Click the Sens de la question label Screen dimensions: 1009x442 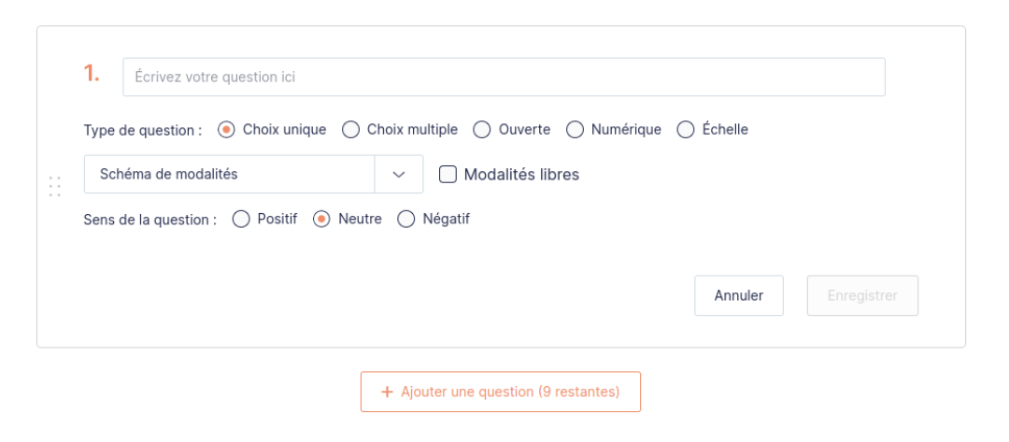tap(150, 221)
